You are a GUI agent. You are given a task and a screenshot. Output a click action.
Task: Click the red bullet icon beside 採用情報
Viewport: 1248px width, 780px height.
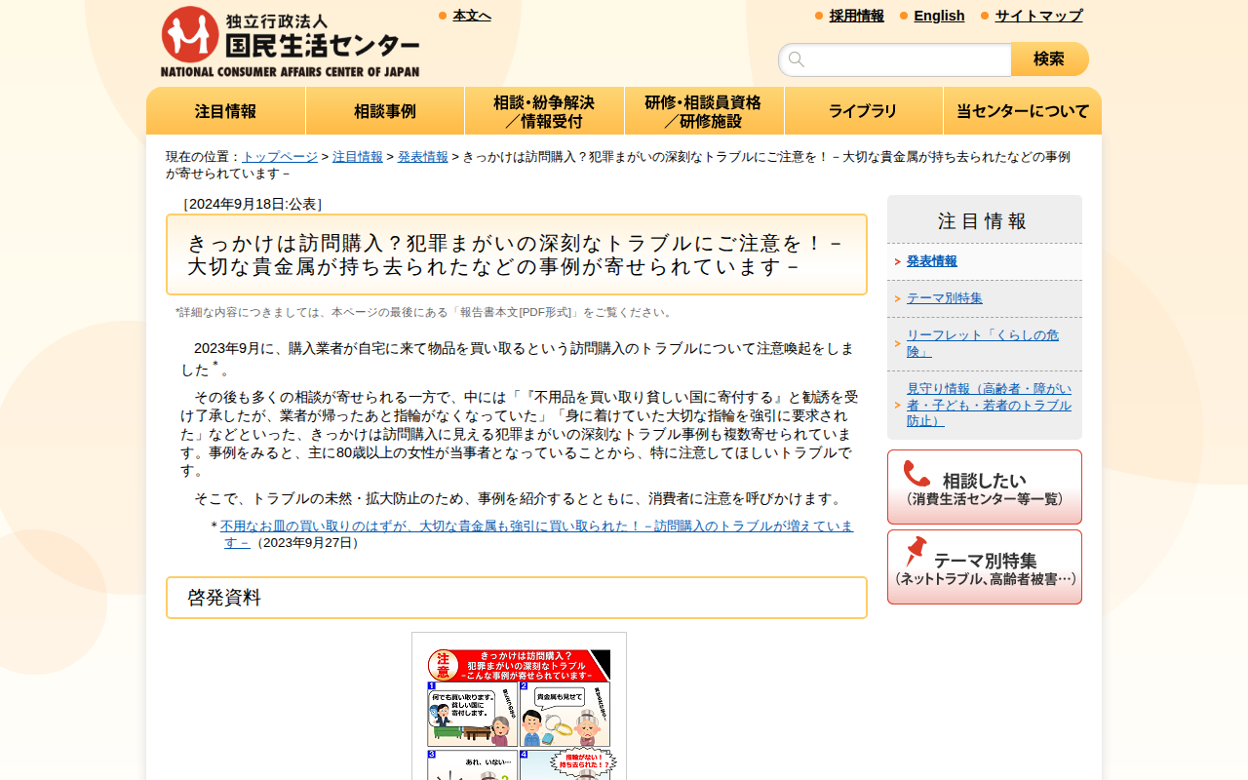816,16
